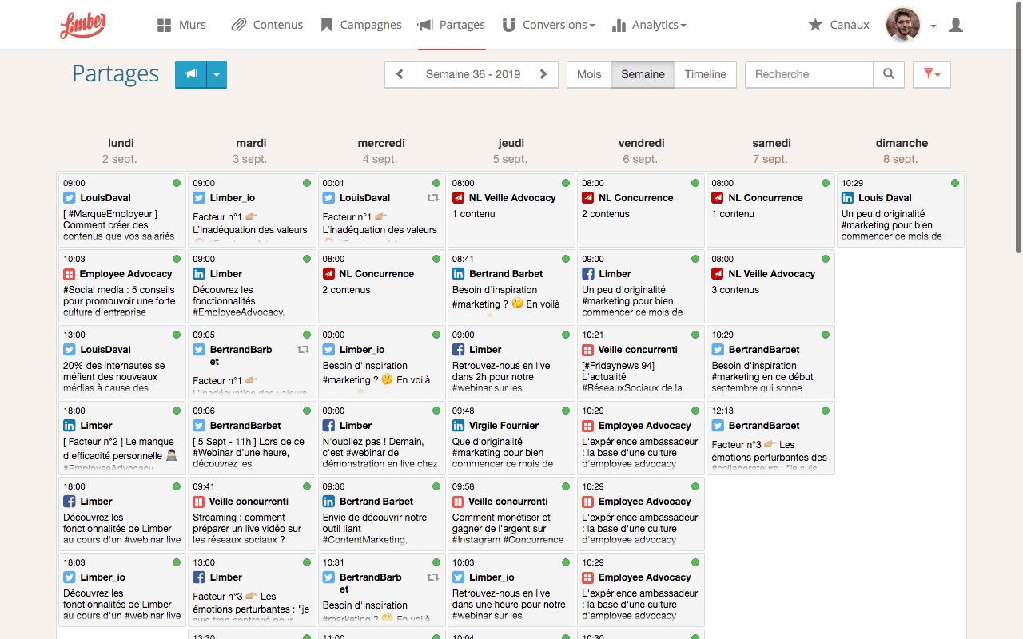Click Facebook icon on vendredi 09:00 Limber
The image size is (1023, 639).
tap(587, 274)
